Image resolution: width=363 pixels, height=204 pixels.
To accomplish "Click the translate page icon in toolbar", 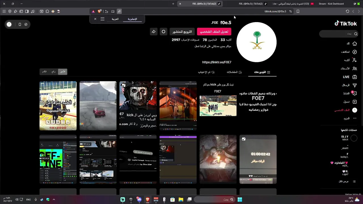I will pyautogui.click(x=119, y=11).
